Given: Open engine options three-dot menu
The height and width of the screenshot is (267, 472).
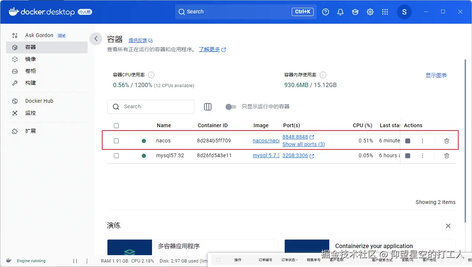Looking at the screenshot, I should coord(87,261).
